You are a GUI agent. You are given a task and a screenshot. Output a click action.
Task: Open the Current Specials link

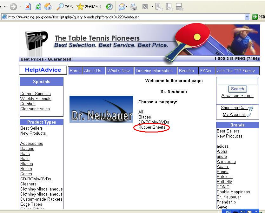click(x=36, y=94)
